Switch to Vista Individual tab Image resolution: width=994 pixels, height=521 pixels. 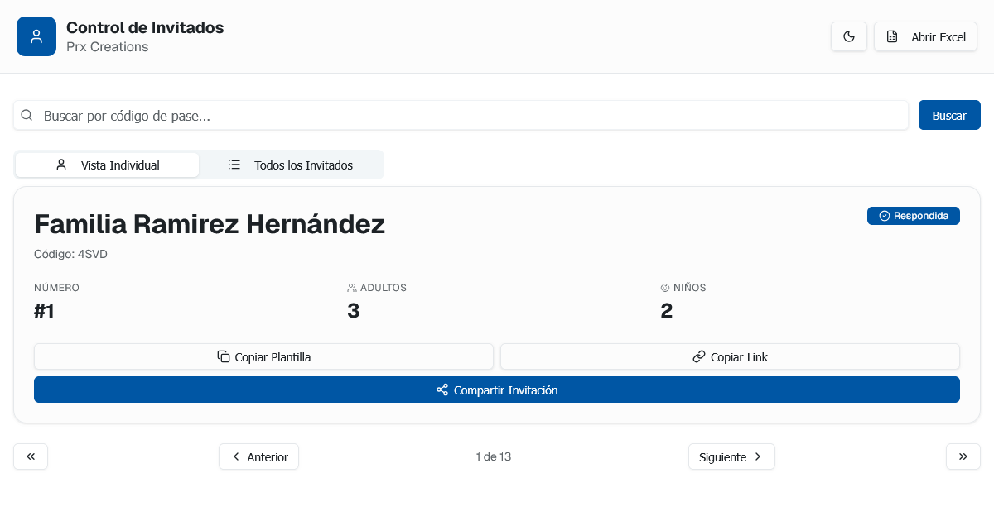108,165
